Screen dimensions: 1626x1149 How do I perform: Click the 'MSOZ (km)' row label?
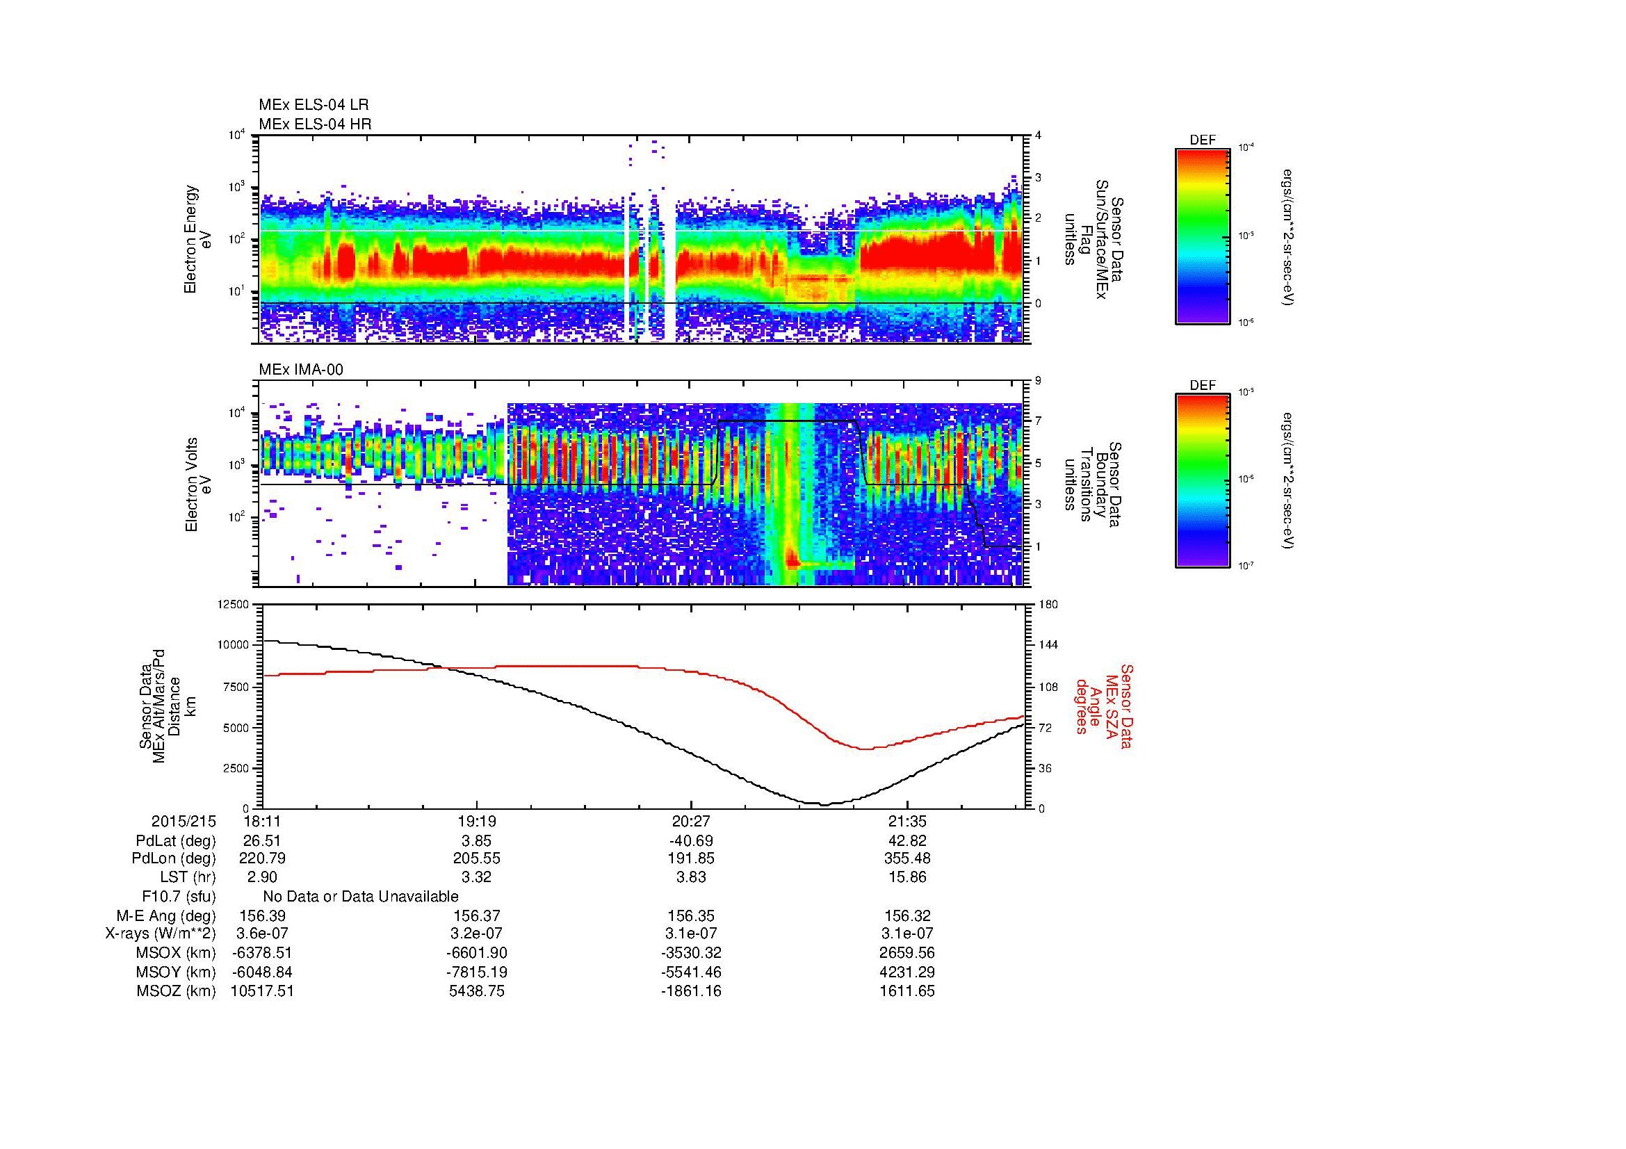tap(177, 991)
